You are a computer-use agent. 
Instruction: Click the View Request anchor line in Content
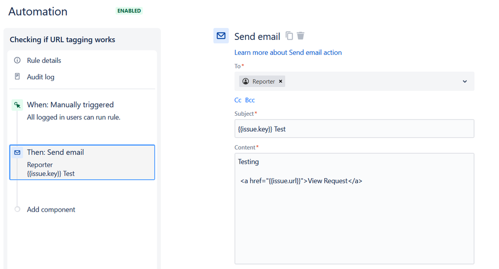point(301,181)
